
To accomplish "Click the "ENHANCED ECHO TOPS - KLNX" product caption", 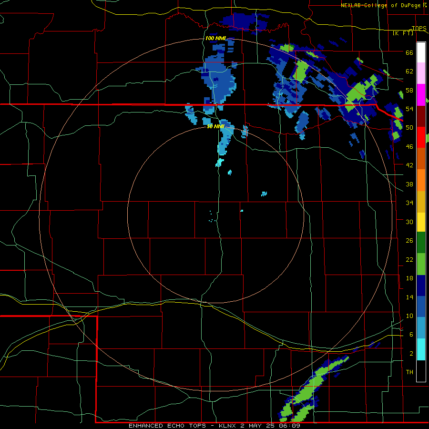I will click(x=183, y=426).
